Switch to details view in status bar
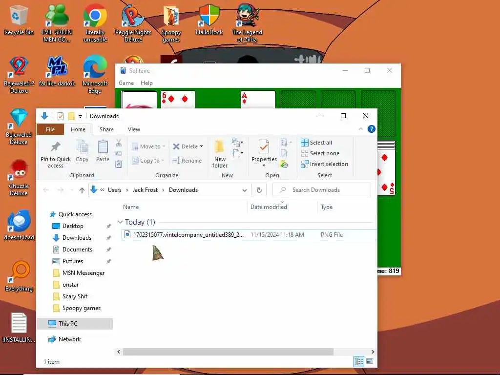 tap(359, 362)
